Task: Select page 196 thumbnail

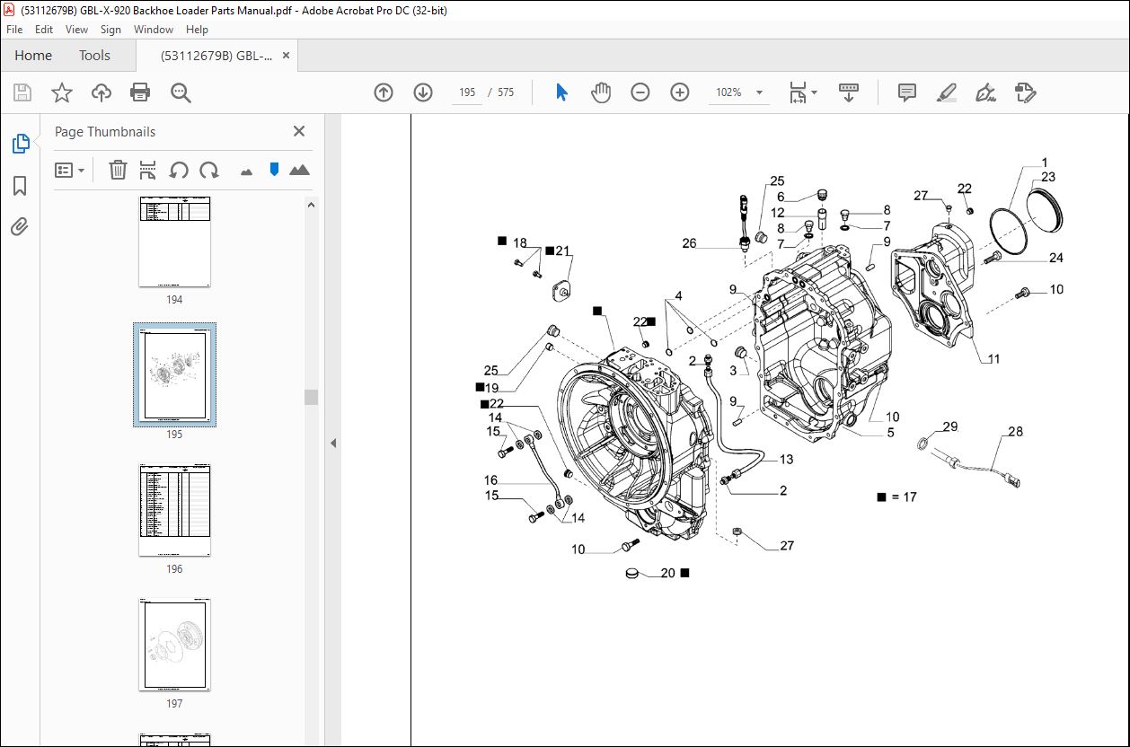Action: [174, 511]
